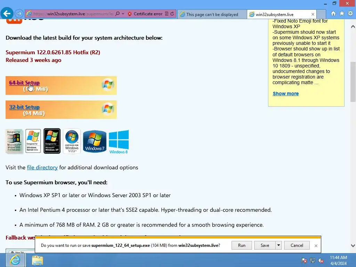Dismiss the download notification bar

pyautogui.click(x=316, y=246)
